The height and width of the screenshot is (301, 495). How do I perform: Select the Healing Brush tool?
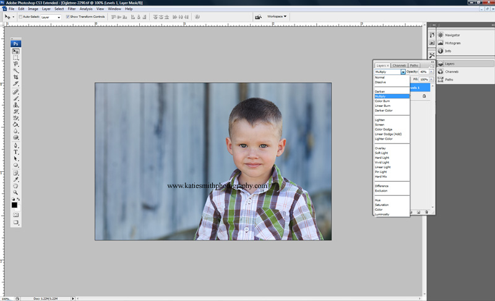tap(15, 91)
